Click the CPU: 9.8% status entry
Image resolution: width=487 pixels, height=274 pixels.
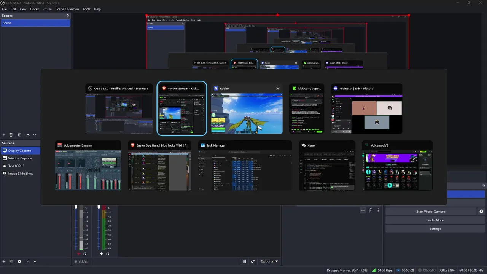coord(447,271)
